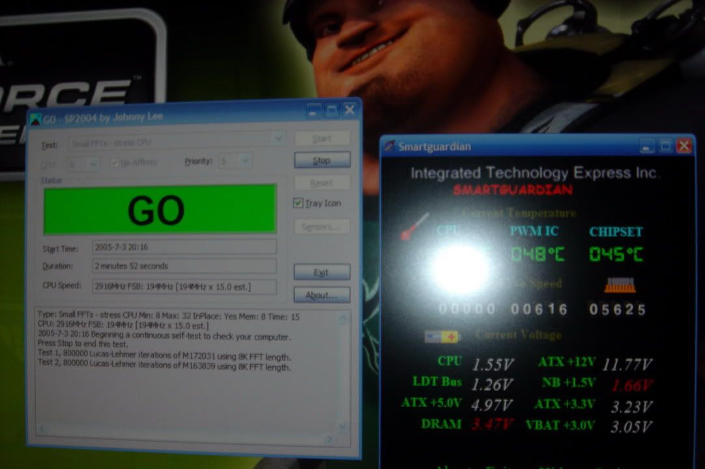
Task: Click the orange chipset fan icon
Action: [619, 285]
